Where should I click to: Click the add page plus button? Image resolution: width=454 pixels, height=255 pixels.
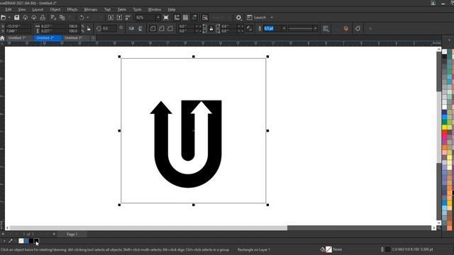[54, 234]
